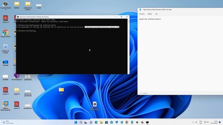Viewport: 223px width, 125px height.
Task: Open Google Chrome in the taskbar
Action: [127, 122]
